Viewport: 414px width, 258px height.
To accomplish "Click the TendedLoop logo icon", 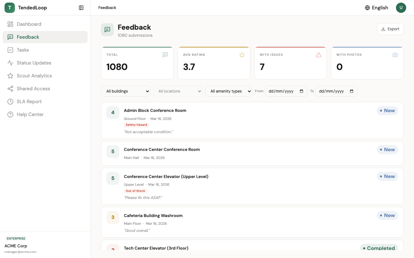I will (10, 8).
